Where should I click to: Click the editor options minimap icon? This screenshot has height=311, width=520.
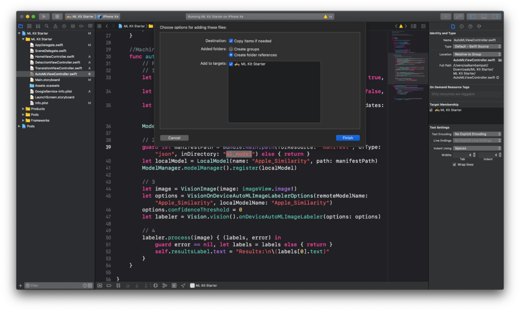(413, 26)
